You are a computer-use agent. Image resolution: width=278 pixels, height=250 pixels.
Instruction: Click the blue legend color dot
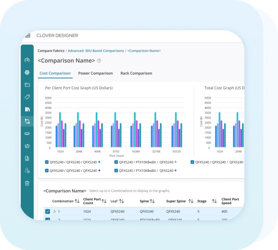click(x=99, y=162)
